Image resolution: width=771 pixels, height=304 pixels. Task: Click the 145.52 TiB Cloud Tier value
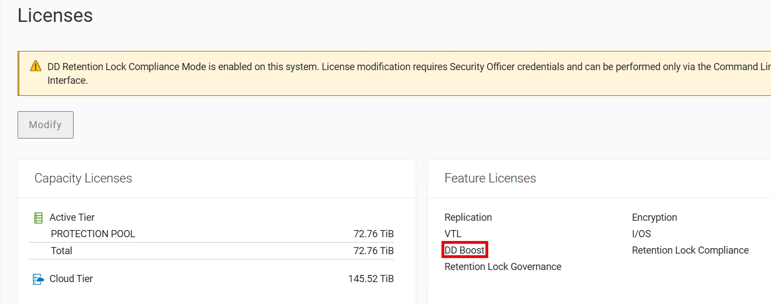pos(371,279)
